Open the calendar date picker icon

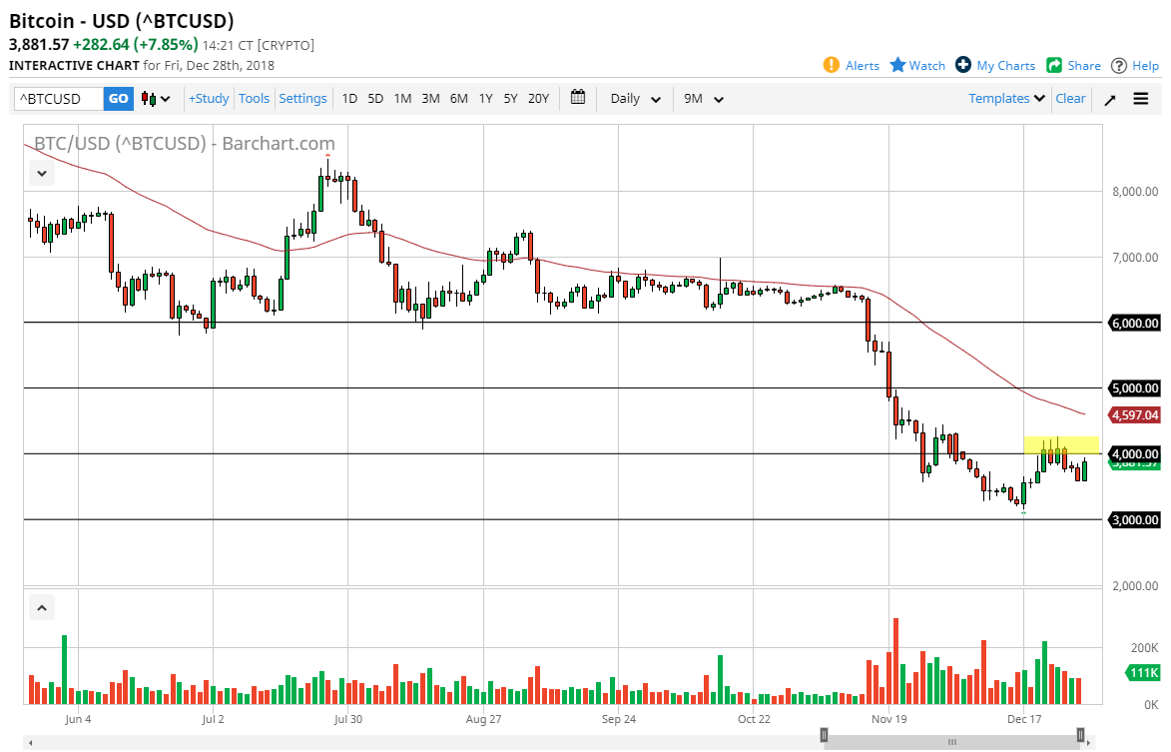click(x=577, y=98)
